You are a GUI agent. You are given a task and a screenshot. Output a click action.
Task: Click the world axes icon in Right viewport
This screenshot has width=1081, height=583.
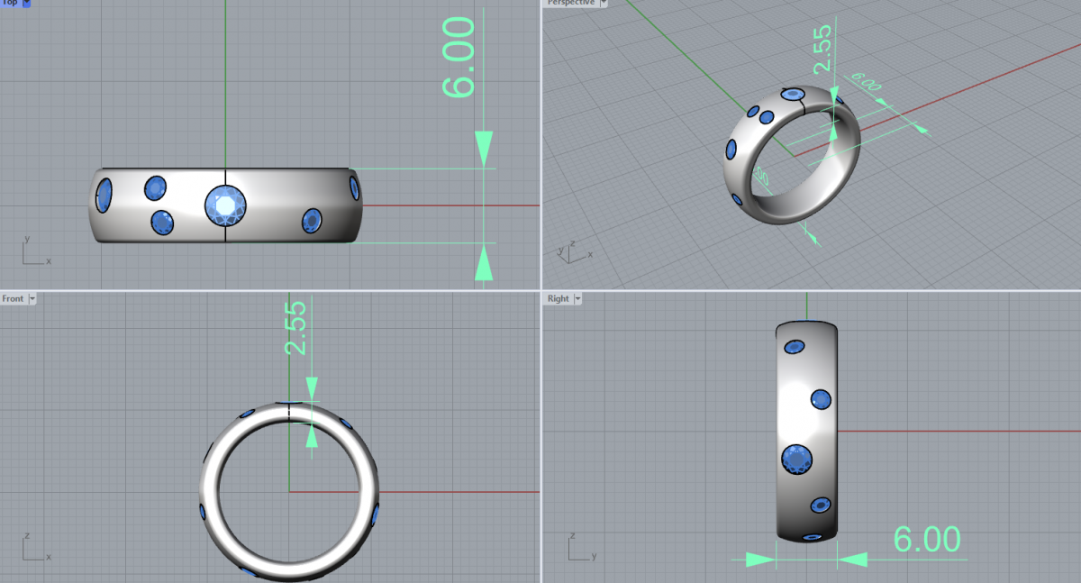tap(581, 546)
